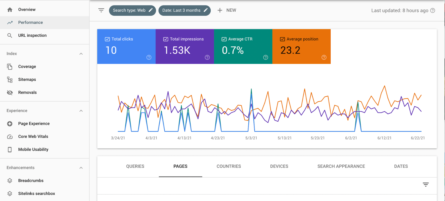
Task: Open the Date: Last 3 months chip
Action: 185,10
